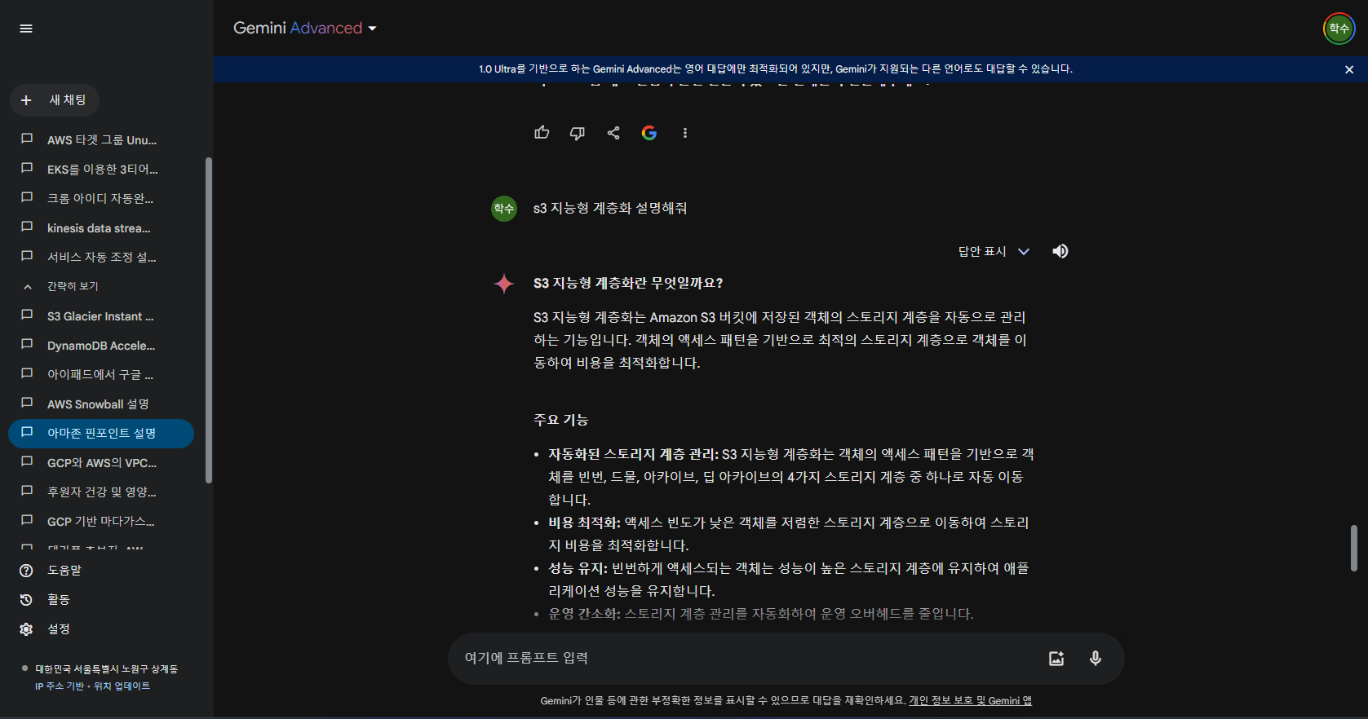
Task: Open chat 서비스 자동 조정 설...
Action: [101, 258]
